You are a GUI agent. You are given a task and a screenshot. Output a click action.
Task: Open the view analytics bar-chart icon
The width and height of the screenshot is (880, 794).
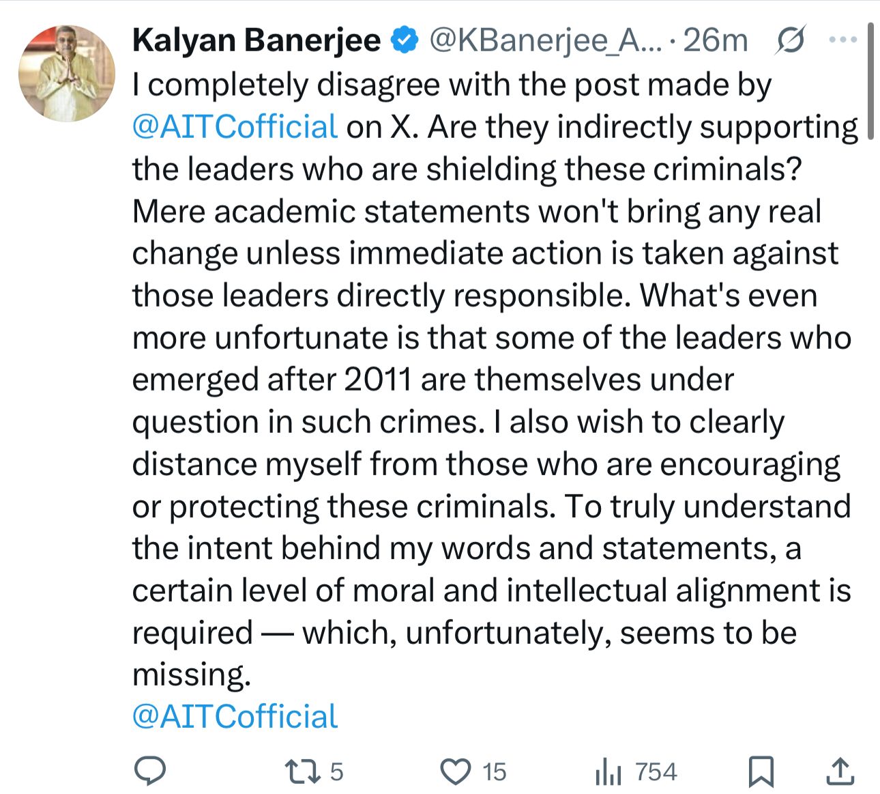pyautogui.click(x=608, y=772)
